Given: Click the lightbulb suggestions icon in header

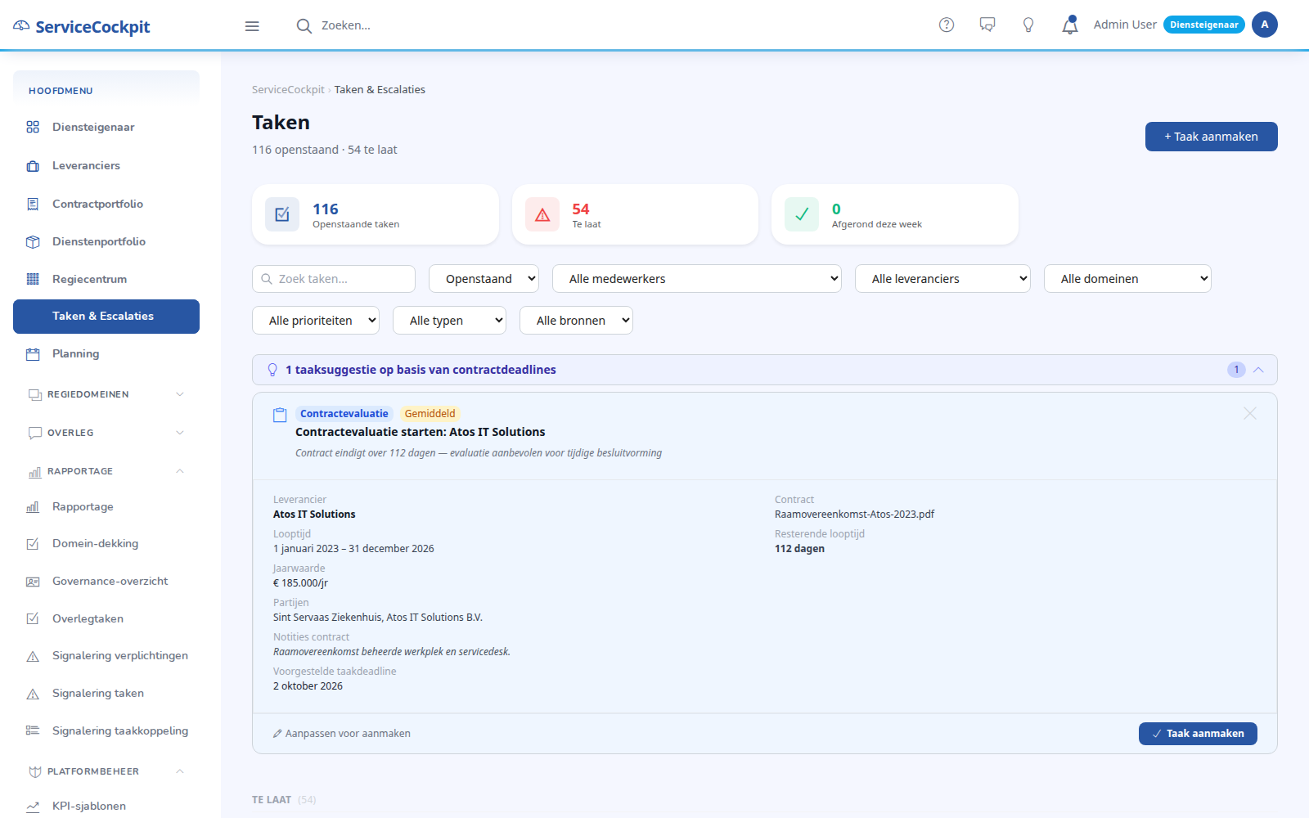Looking at the screenshot, I should point(1028,25).
